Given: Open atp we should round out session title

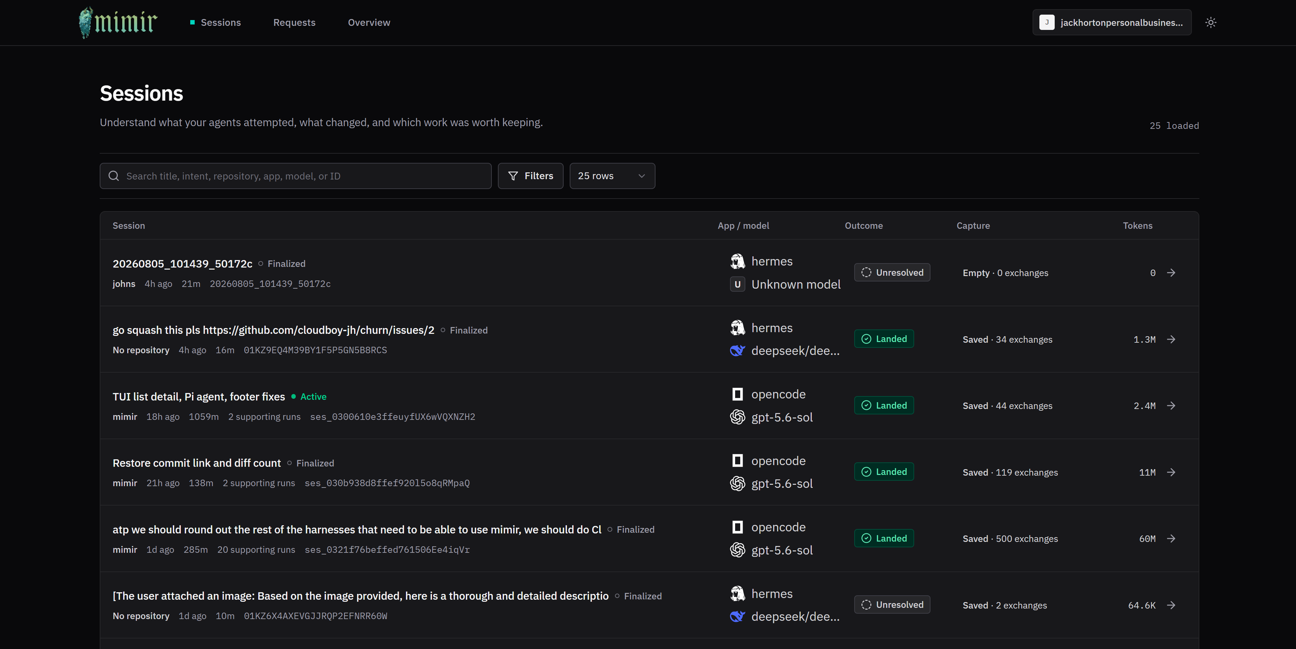Looking at the screenshot, I should click(x=357, y=529).
